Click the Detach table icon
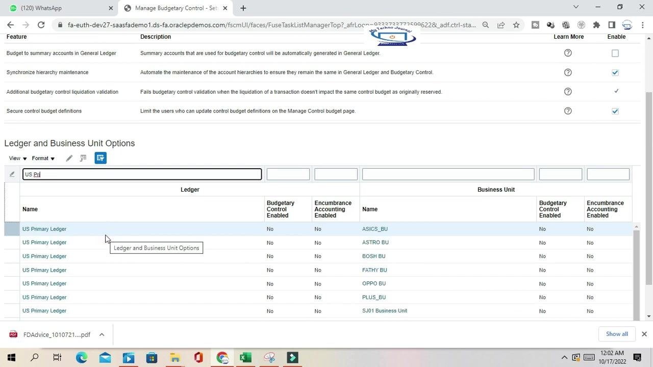This screenshot has width=653, height=367. coord(83,159)
